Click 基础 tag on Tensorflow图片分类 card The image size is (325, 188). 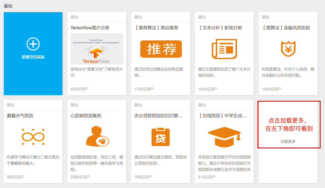(74, 17)
